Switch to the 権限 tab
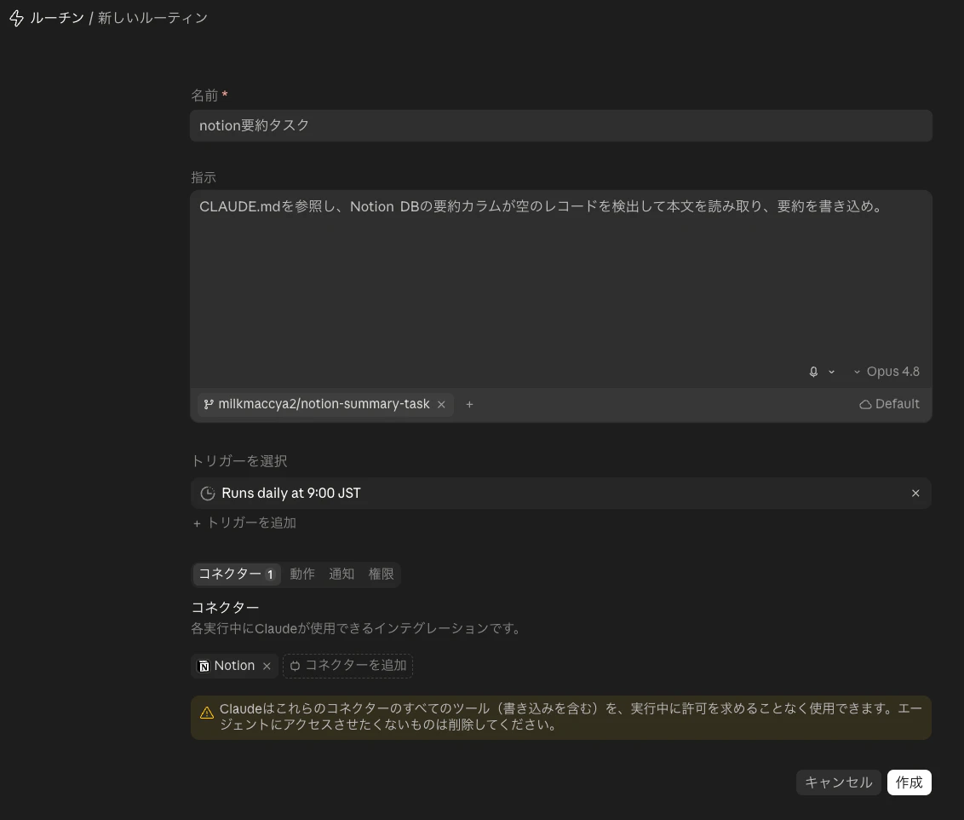 point(381,574)
